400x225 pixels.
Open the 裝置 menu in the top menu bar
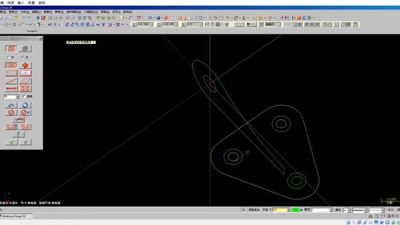[31, 2]
